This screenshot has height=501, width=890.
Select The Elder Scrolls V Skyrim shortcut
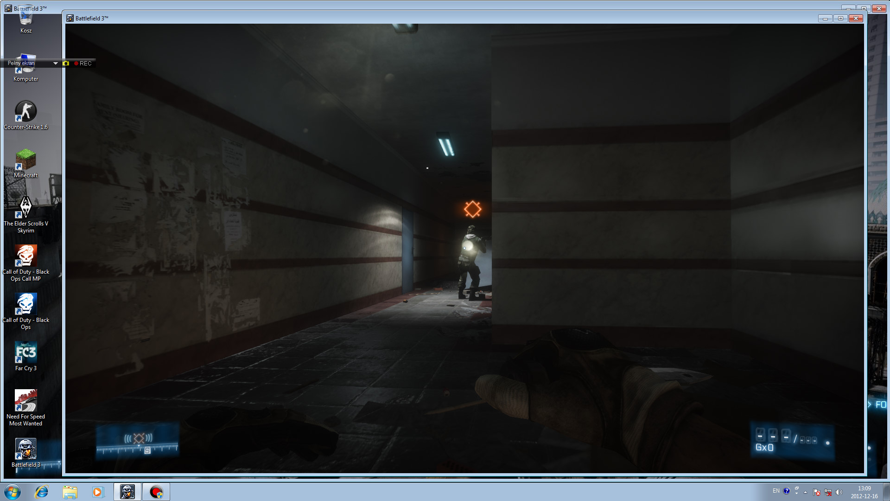(x=26, y=214)
